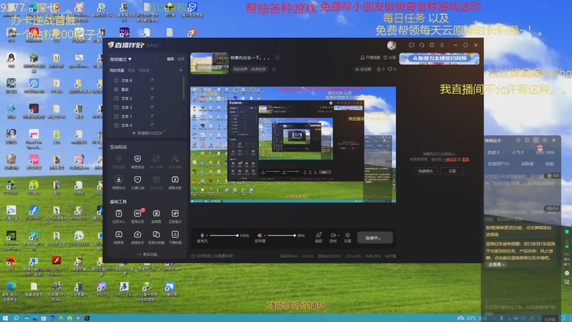
Task: Mute the microphone icon
Action: 202,235
